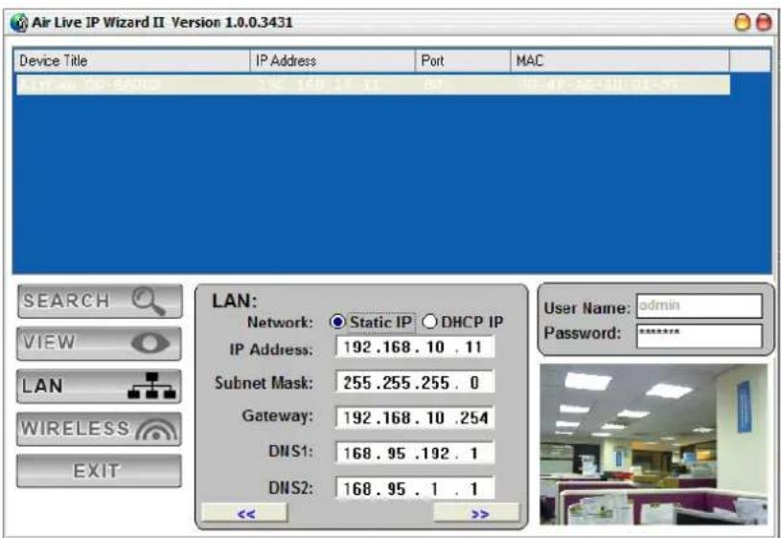
Task: Open the WIRELESS settings button
Action: tap(99, 429)
